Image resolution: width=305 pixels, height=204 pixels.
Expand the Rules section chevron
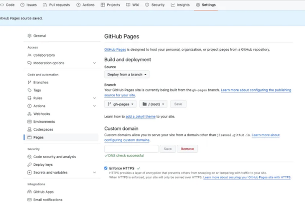coord(94,98)
